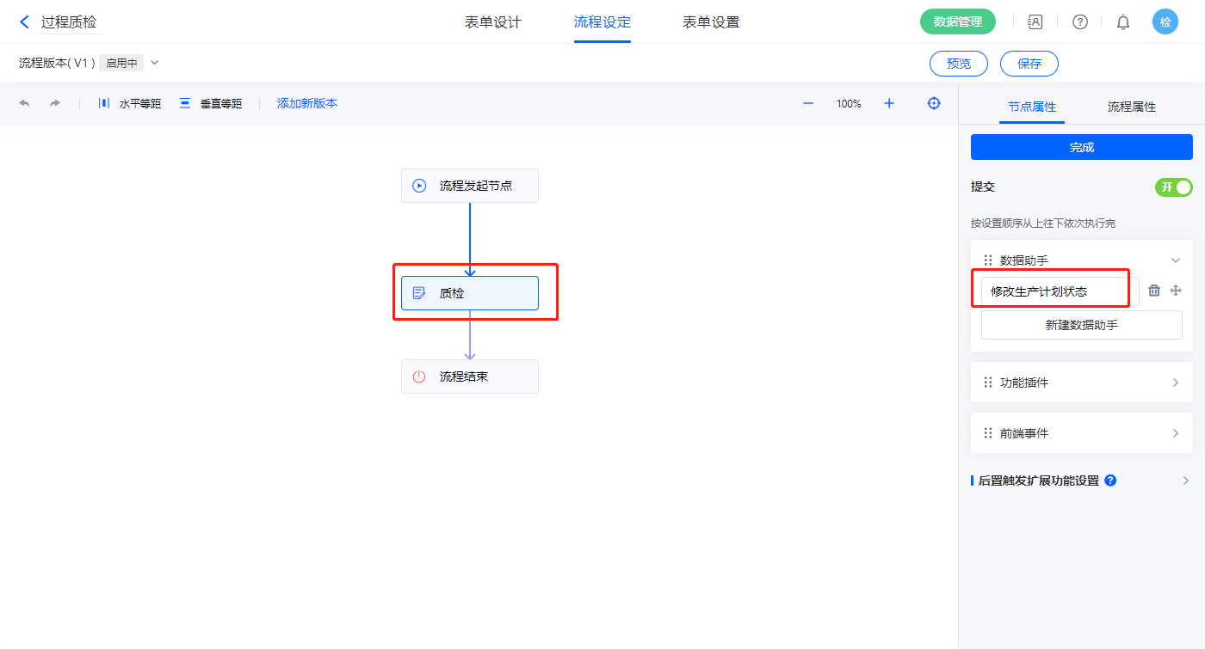This screenshot has height=649, width=1205.
Task: Zoom out with the minus icon
Action: (x=808, y=103)
